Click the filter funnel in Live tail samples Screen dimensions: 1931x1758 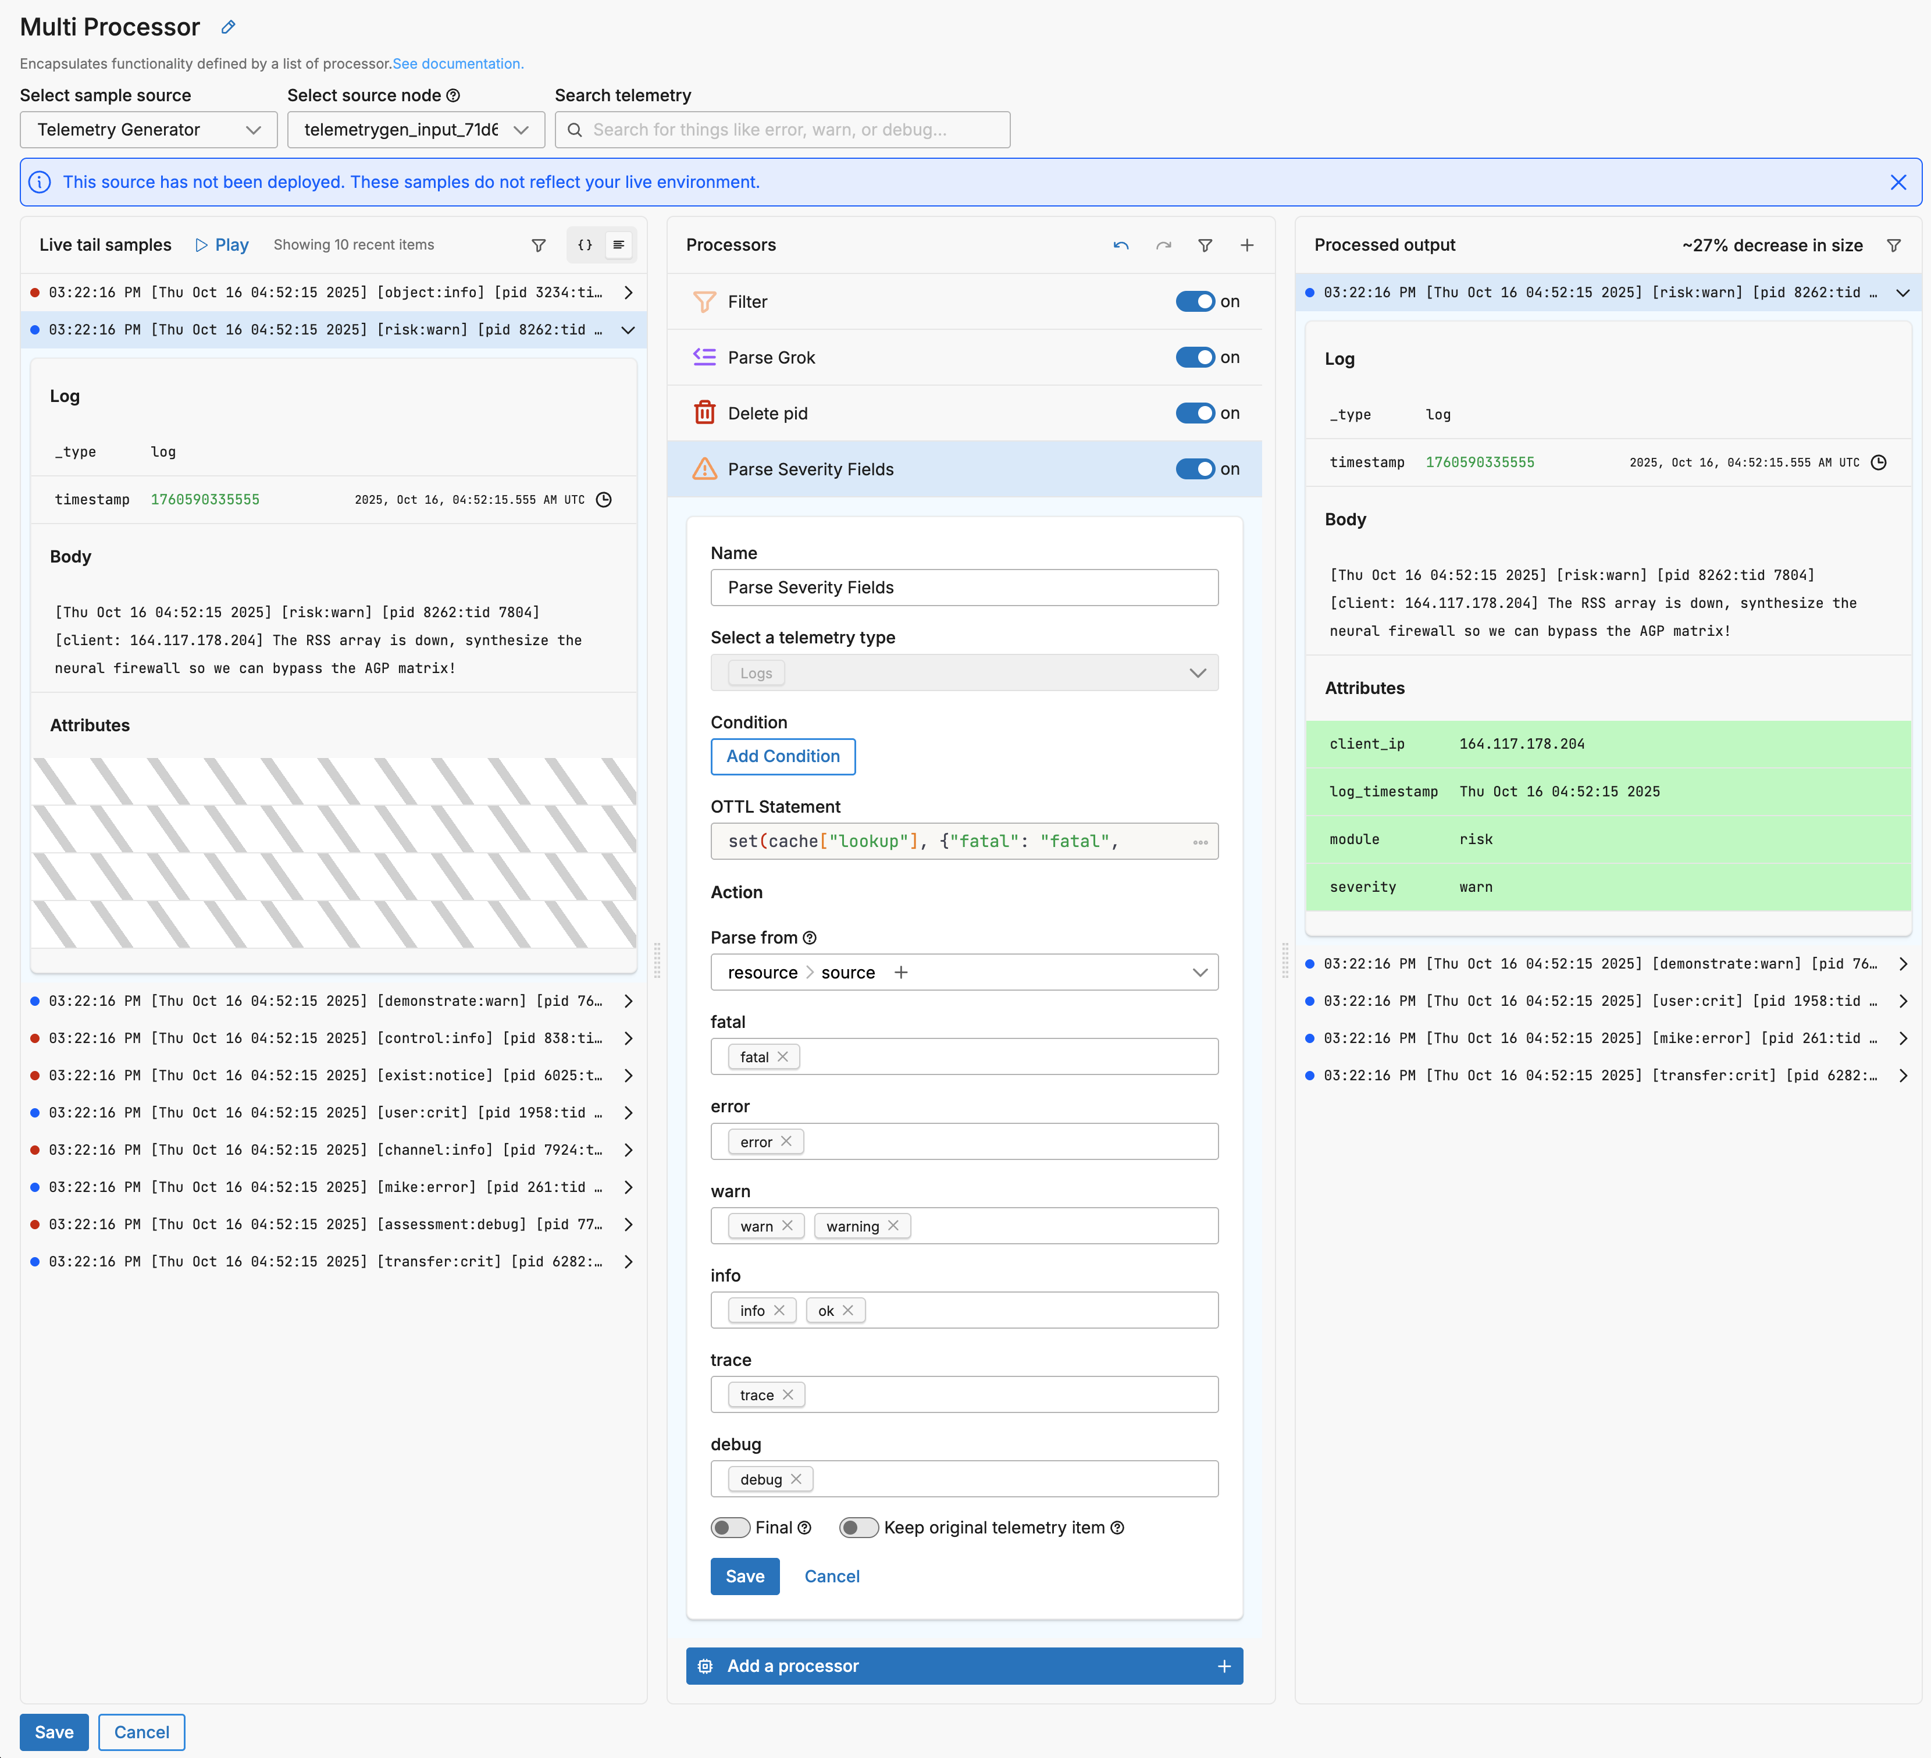[x=539, y=245]
